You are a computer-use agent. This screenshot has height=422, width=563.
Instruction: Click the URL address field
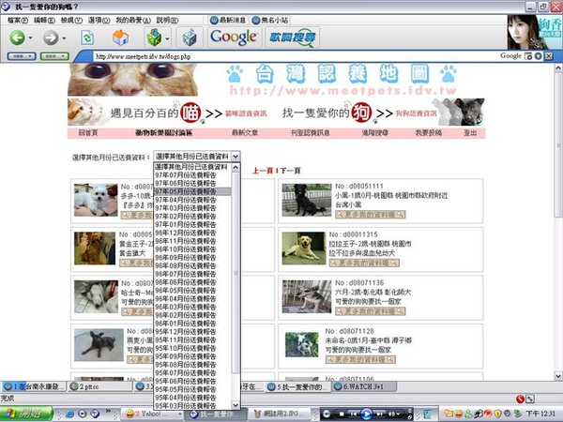click(295, 56)
